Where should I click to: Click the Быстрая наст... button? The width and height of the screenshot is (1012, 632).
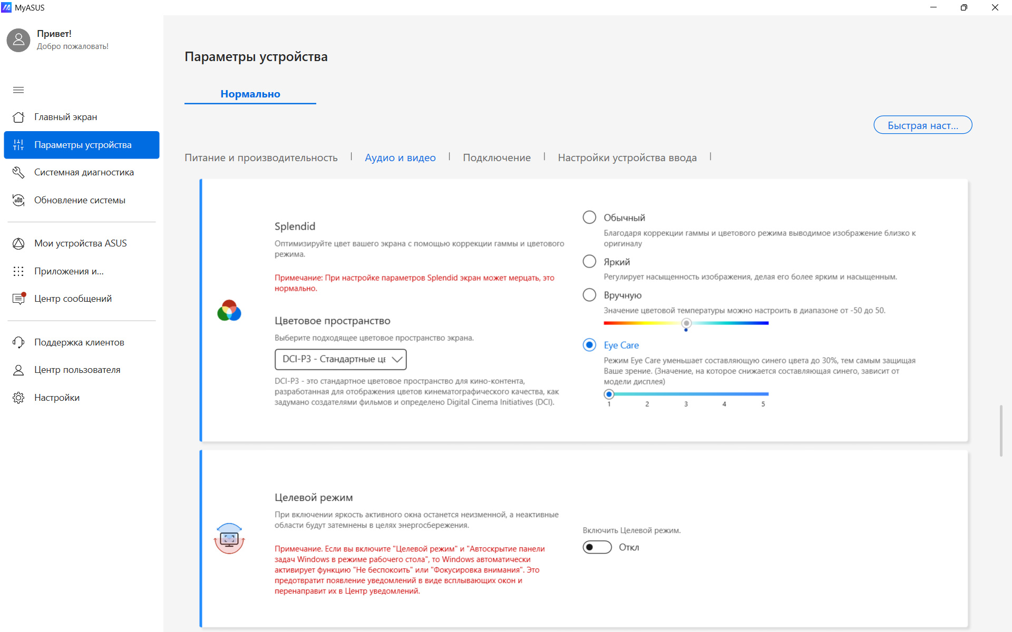pyautogui.click(x=923, y=125)
